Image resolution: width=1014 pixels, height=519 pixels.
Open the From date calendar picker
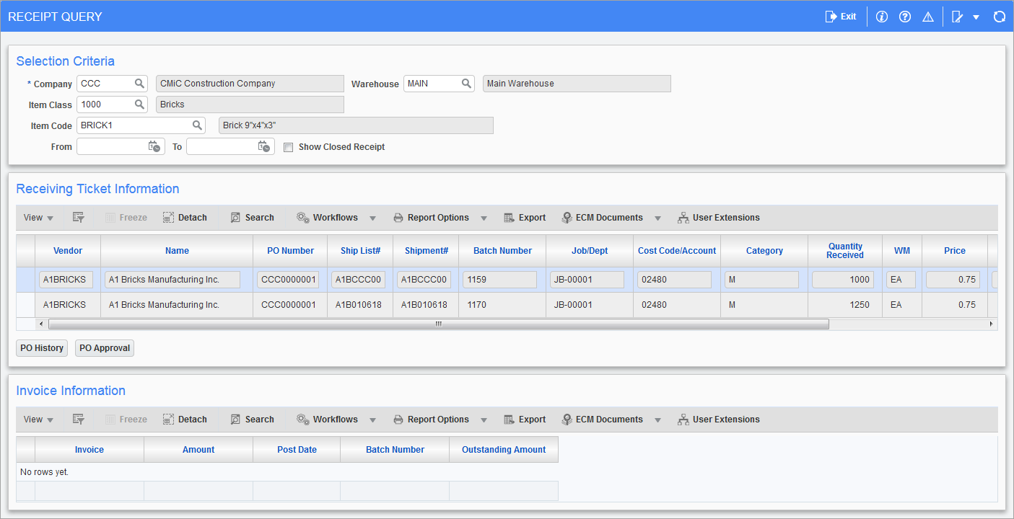point(155,146)
